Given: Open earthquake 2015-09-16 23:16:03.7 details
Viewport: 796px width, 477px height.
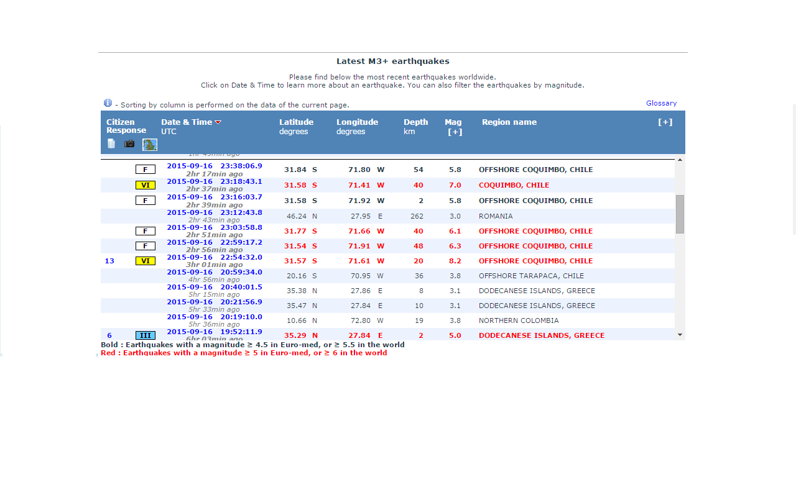Looking at the screenshot, I should 215,197.
